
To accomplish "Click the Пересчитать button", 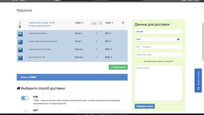I will [118, 67].
